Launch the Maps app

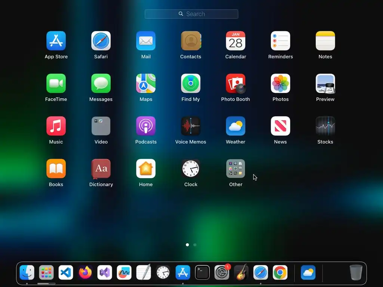(x=146, y=83)
